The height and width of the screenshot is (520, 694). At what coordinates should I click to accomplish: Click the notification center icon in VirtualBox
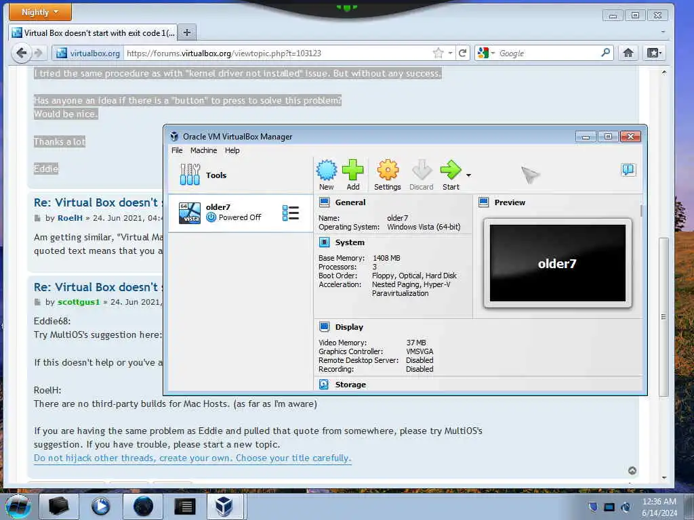pos(628,170)
